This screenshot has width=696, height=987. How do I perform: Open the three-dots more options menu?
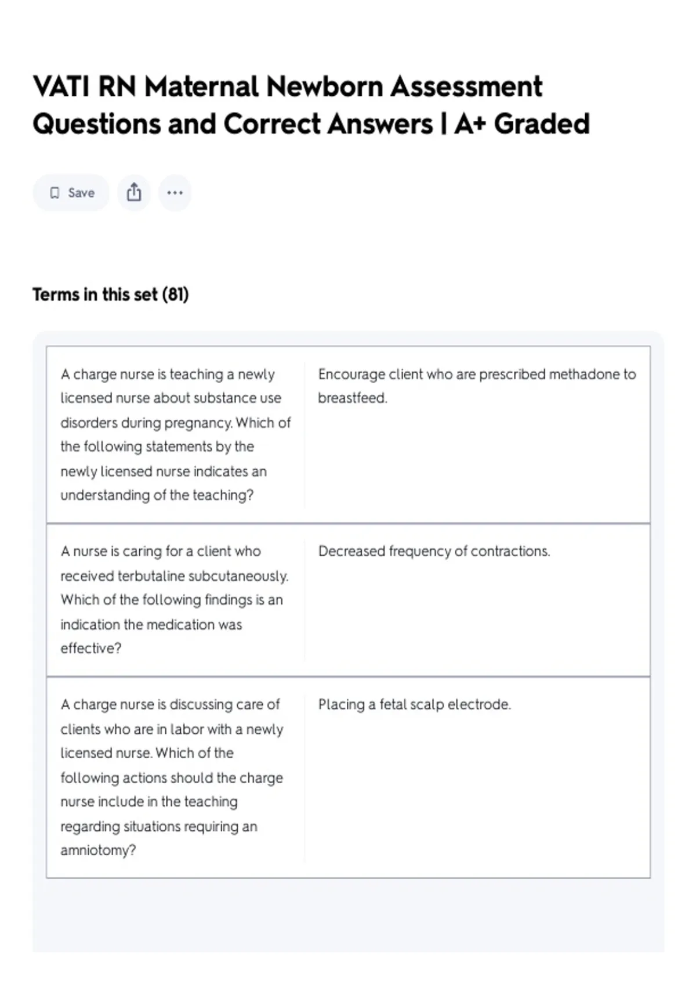coord(175,193)
